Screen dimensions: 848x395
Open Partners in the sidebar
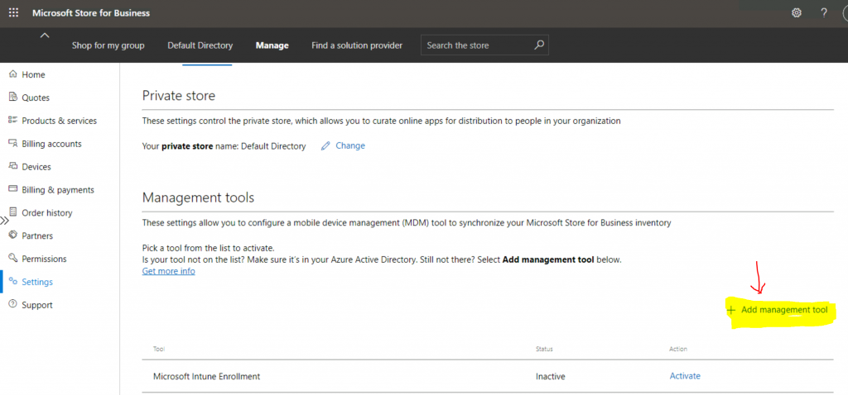pos(37,236)
